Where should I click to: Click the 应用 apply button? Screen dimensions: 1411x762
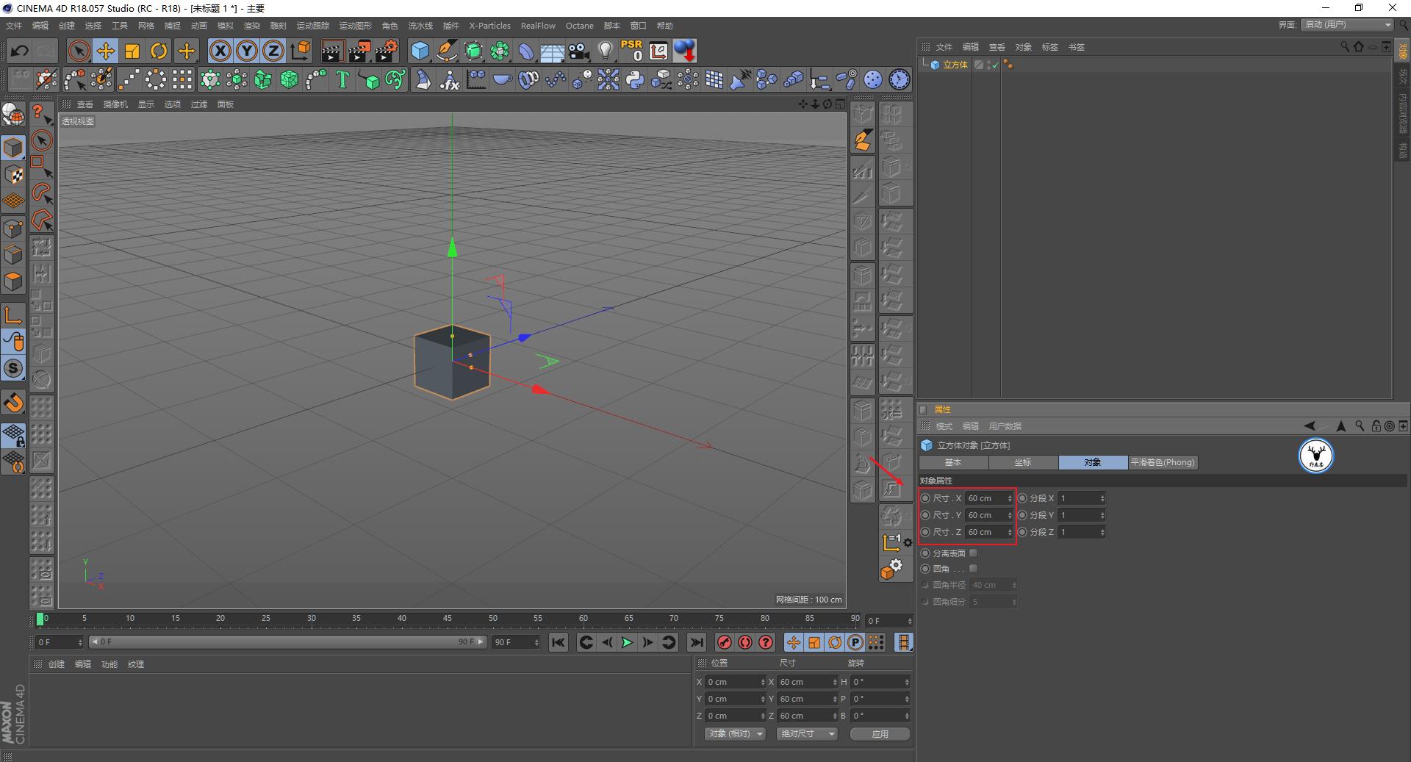(880, 734)
